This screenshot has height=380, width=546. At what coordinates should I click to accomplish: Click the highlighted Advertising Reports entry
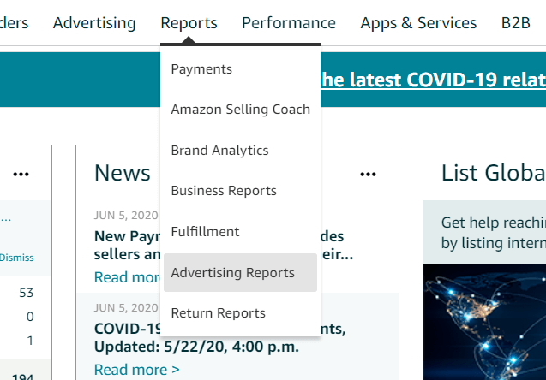pos(240,272)
